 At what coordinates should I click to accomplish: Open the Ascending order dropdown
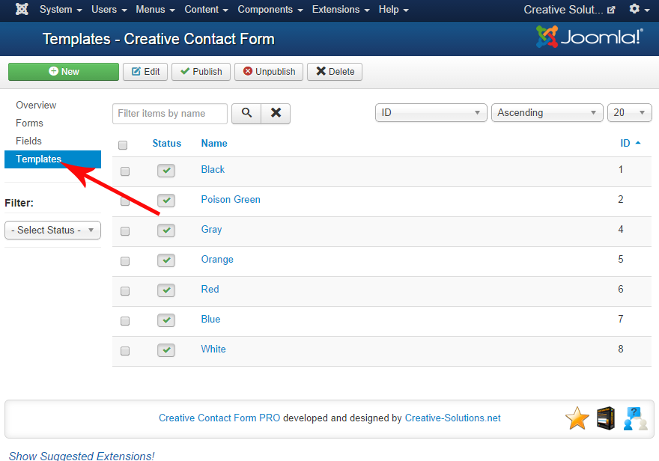point(547,112)
